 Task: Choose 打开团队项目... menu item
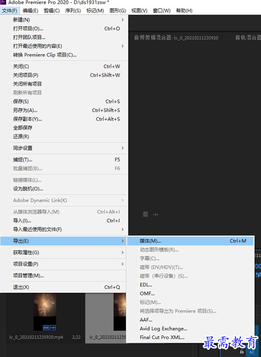click(64, 37)
